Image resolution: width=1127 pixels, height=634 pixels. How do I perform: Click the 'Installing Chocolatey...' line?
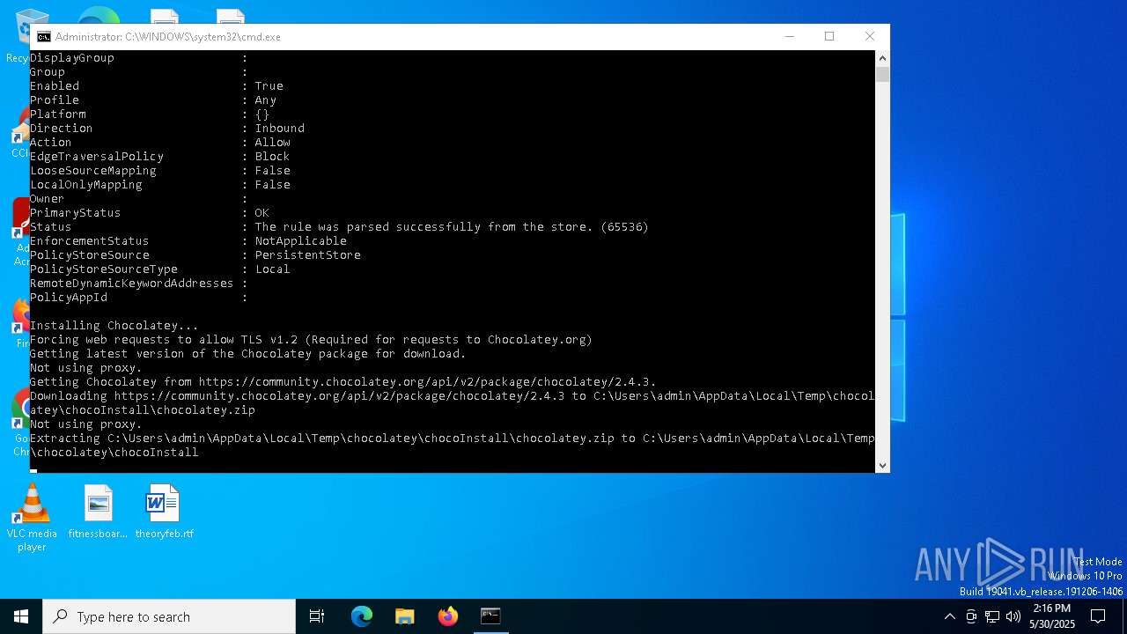coord(114,326)
